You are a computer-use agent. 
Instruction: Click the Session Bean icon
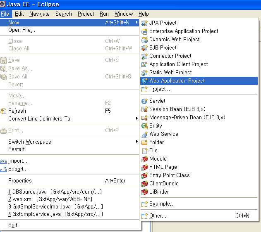coord(144,109)
